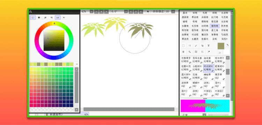
Task: Click the swatch palette scroll-up arrow
Action: (77, 69)
